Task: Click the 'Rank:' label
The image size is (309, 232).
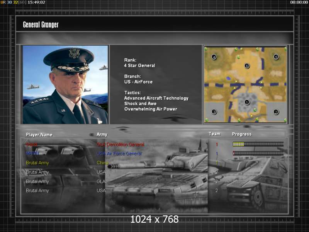Action: tap(130, 60)
